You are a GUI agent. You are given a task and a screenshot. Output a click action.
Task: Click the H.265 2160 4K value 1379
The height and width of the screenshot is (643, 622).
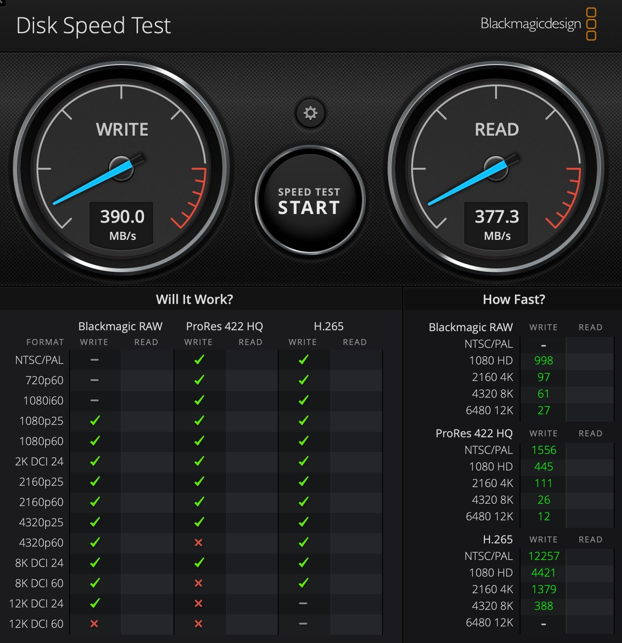(544, 589)
